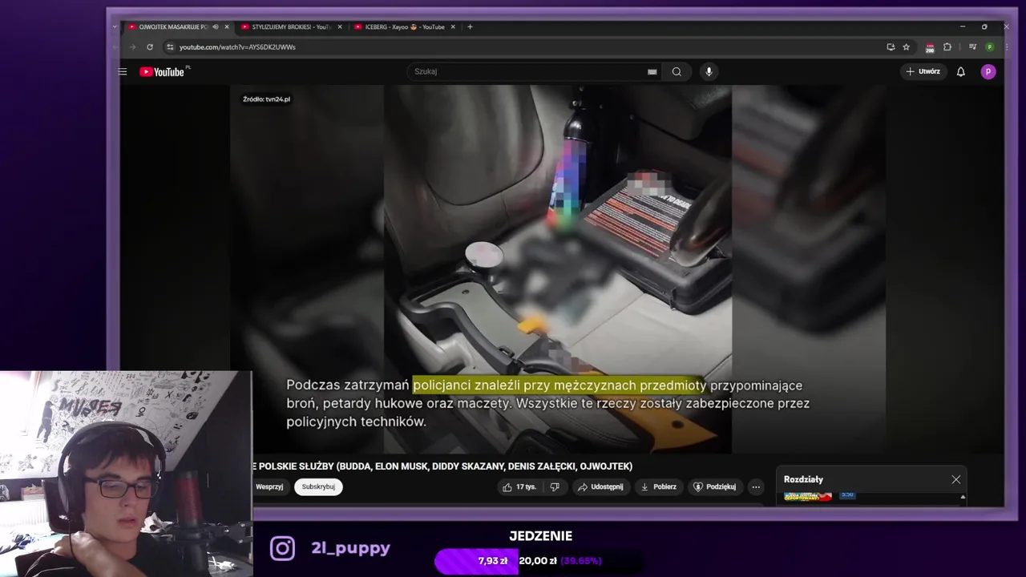Click the Rozdziały panel scrollbar up arrow
This screenshot has width=1026, height=577.
pyautogui.click(x=963, y=497)
